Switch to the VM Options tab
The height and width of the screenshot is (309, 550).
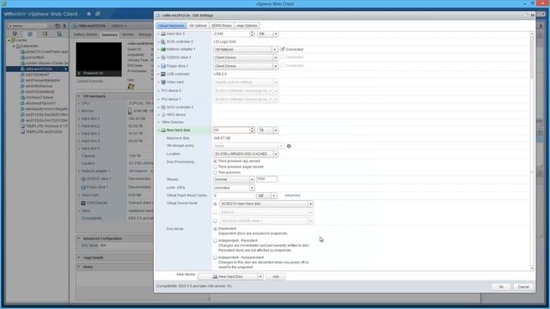(x=198, y=26)
